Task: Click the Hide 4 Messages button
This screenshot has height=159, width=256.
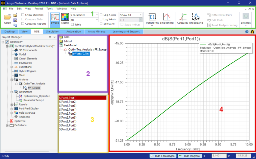Action: 163,156
